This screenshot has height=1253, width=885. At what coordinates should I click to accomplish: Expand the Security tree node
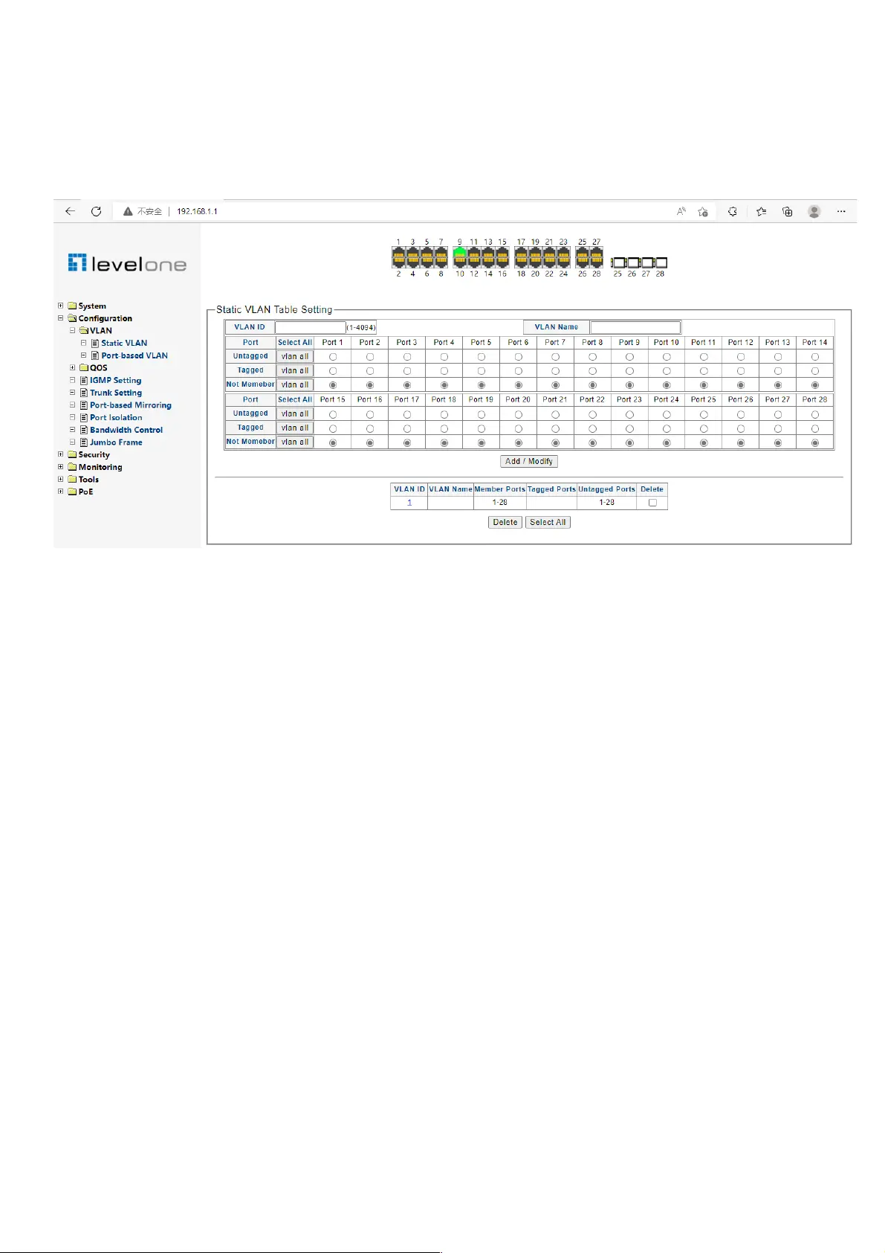pyautogui.click(x=61, y=454)
